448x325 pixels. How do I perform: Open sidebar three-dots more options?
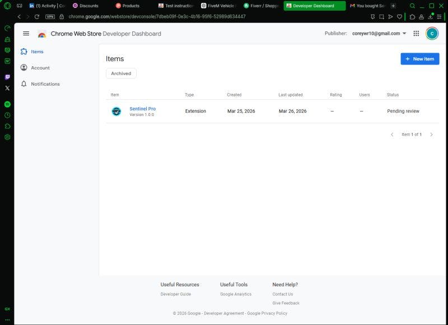[7, 320]
